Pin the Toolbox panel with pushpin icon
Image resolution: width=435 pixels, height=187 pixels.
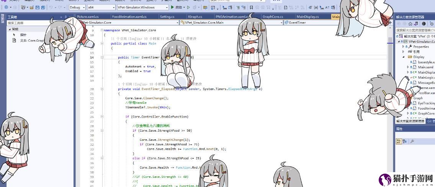pos(66,17)
